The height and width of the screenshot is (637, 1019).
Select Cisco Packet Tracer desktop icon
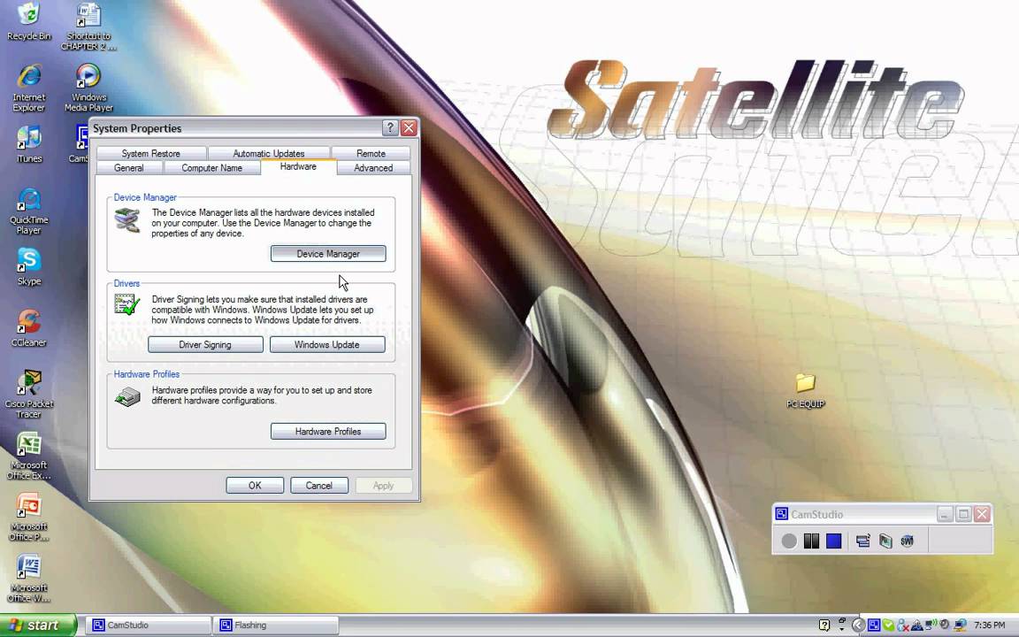[28, 395]
